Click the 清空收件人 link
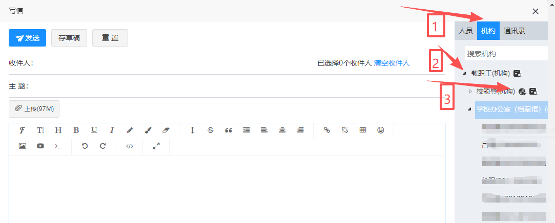 [392, 63]
